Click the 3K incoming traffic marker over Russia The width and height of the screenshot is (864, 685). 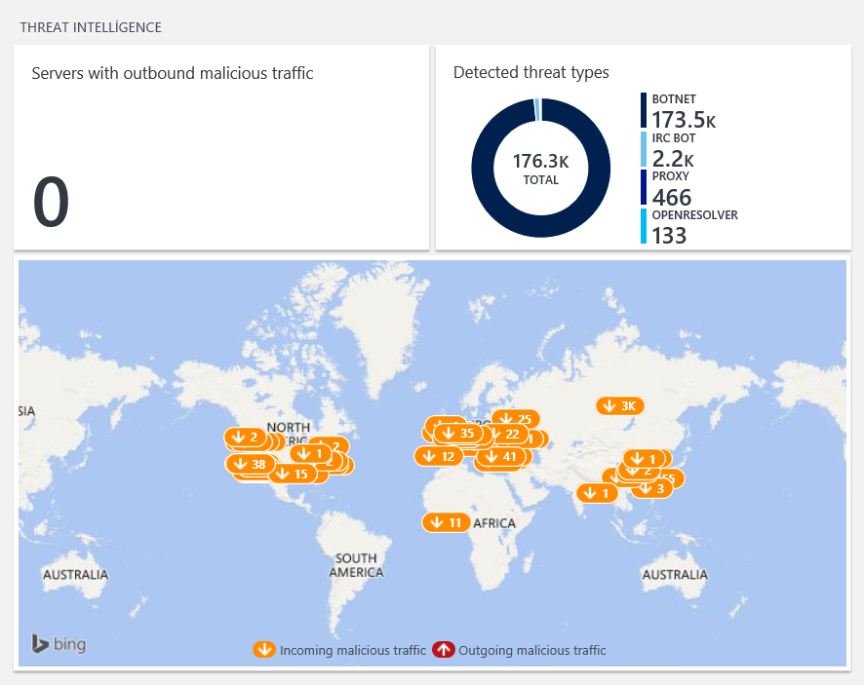click(x=620, y=406)
